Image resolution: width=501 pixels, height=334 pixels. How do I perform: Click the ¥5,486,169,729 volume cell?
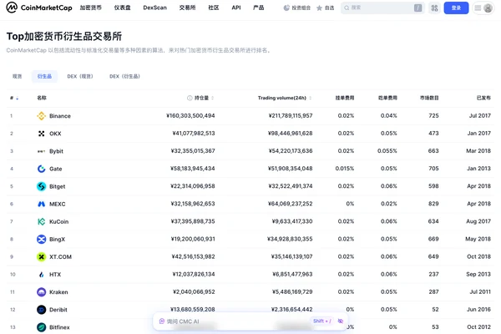coord(292,291)
